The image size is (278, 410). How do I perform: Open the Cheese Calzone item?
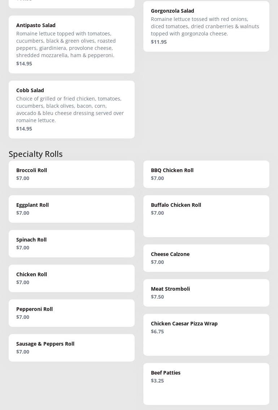(x=206, y=258)
